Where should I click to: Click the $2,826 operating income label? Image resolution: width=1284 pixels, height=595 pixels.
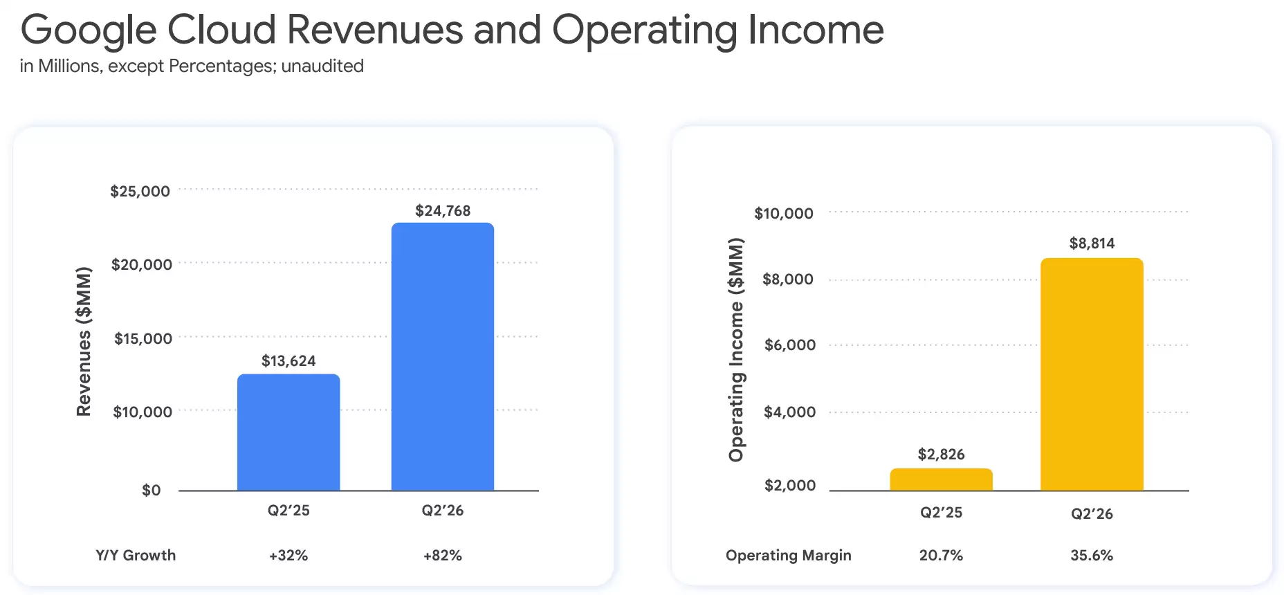(x=941, y=454)
